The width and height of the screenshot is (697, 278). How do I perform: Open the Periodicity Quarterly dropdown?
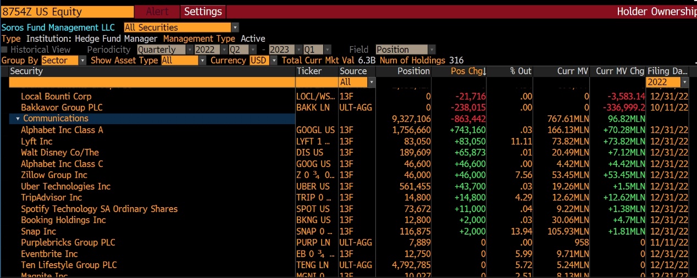pos(165,49)
